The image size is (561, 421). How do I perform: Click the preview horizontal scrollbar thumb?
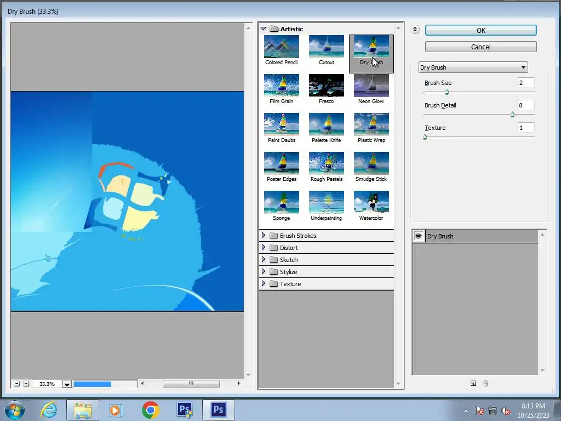(191, 383)
